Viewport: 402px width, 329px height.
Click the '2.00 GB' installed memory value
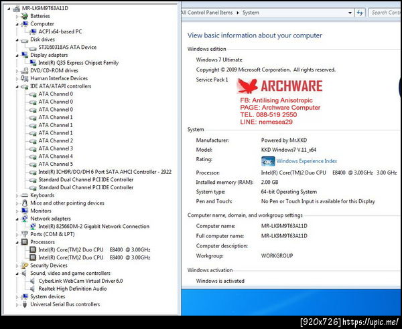point(269,183)
